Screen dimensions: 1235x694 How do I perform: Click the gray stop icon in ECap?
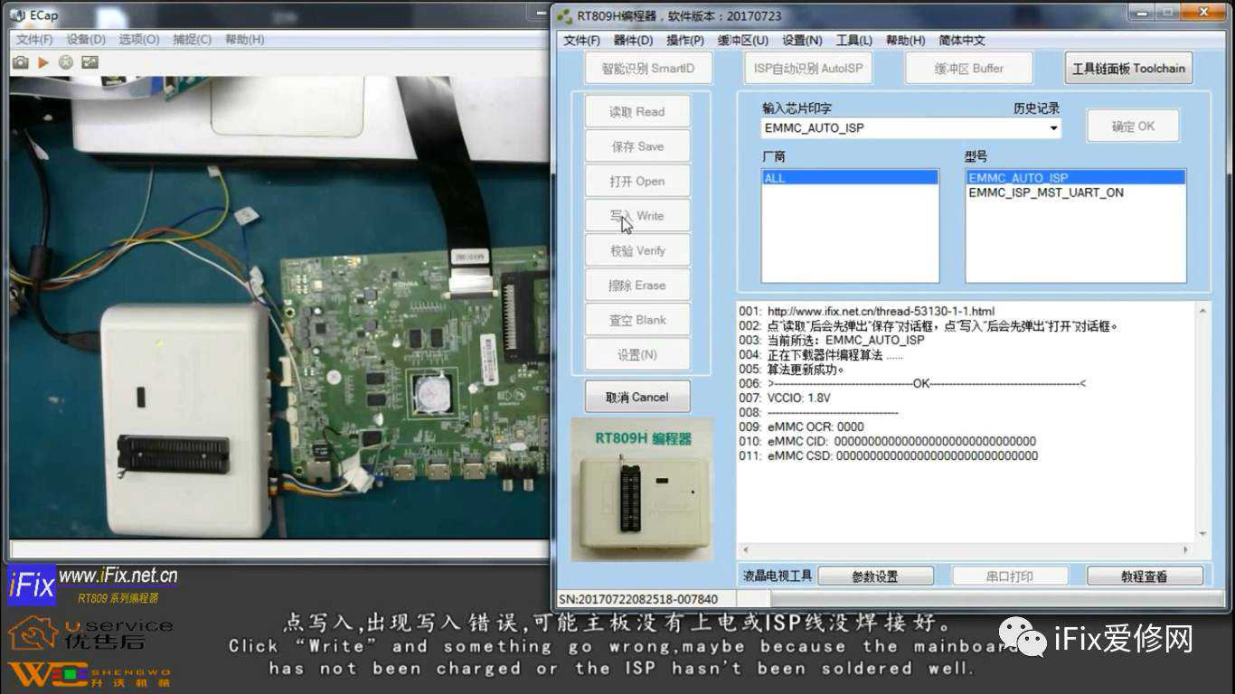point(66,62)
